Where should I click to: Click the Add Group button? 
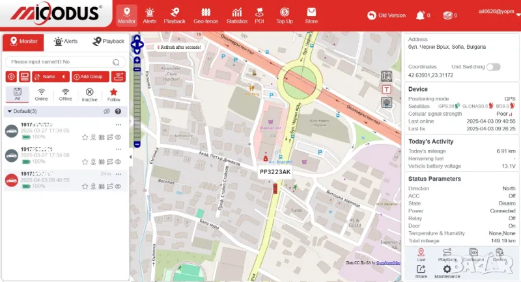(90, 77)
